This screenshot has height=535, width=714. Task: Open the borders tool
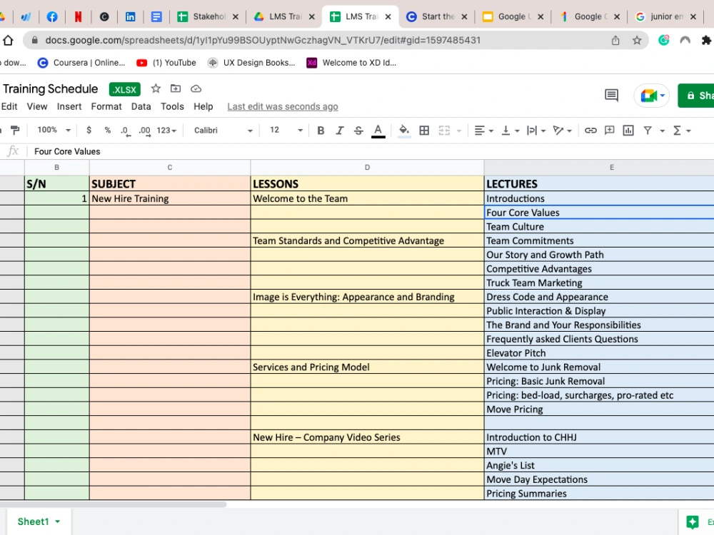click(424, 131)
